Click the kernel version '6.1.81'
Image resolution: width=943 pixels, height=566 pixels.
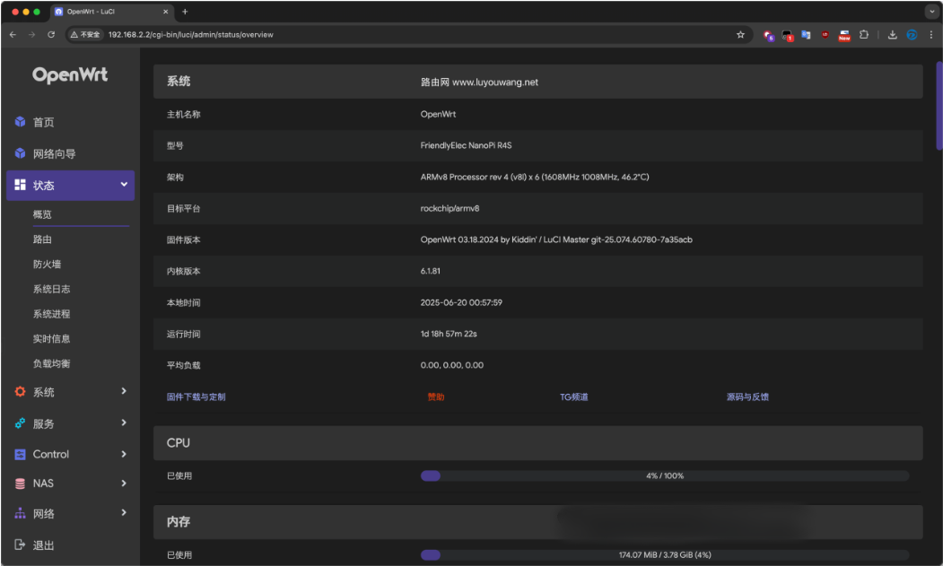coord(430,271)
